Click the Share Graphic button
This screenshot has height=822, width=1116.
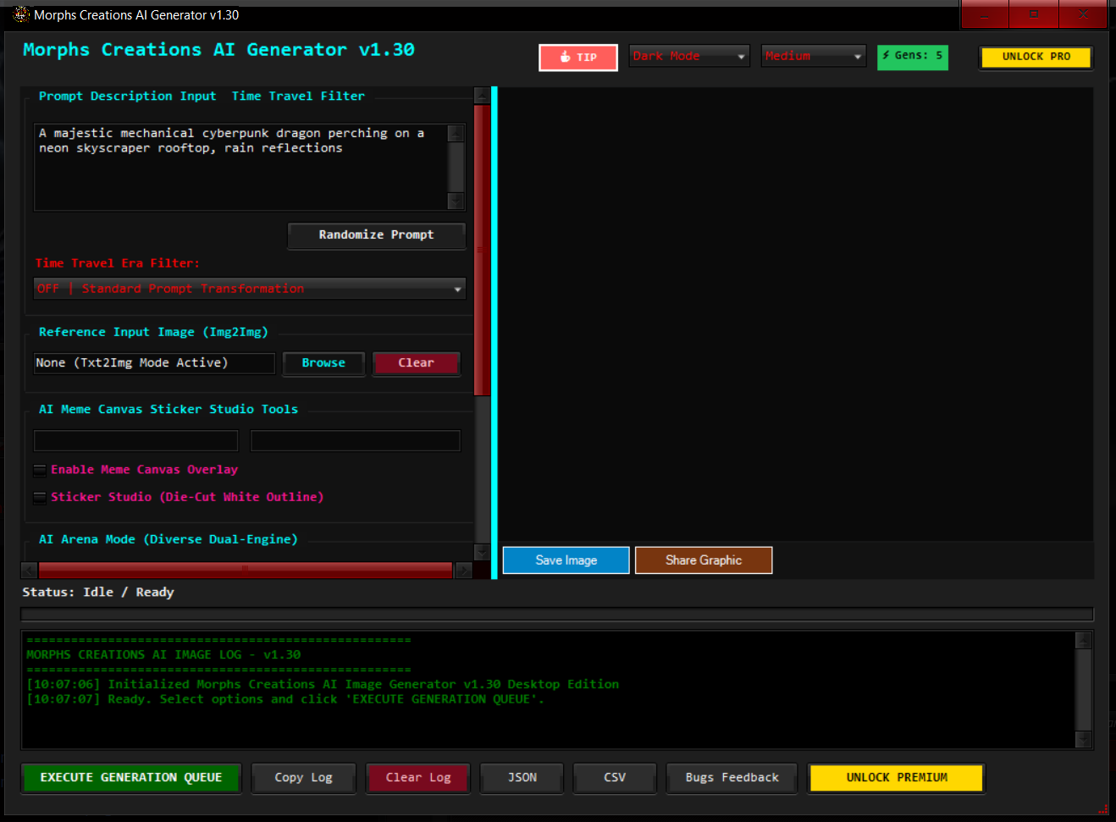coord(704,560)
